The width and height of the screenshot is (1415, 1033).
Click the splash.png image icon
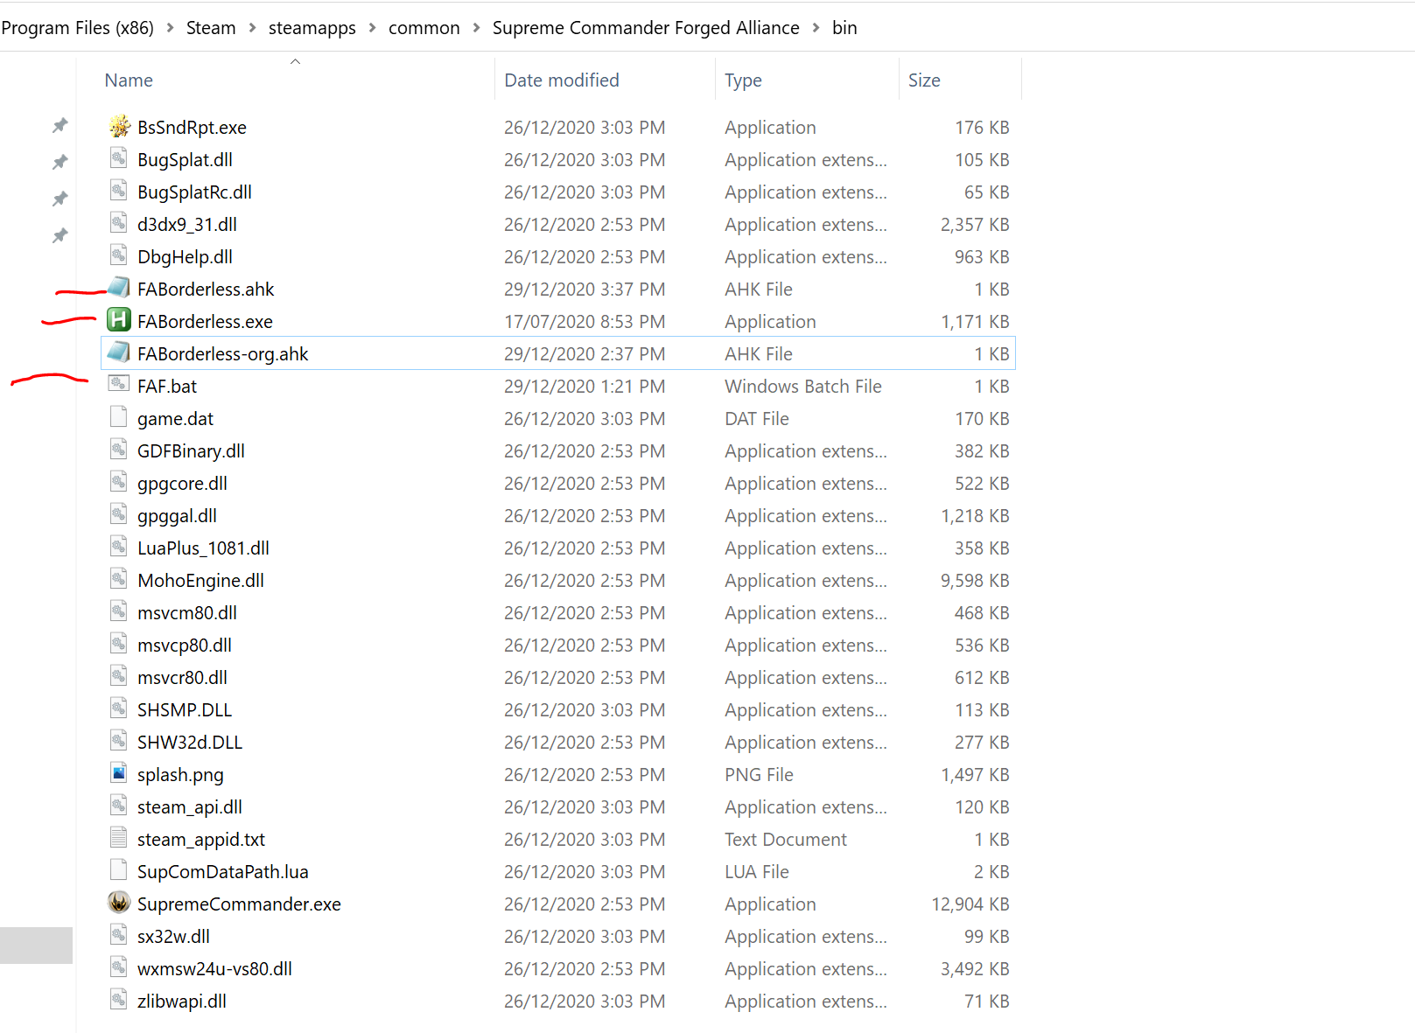[119, 773]
